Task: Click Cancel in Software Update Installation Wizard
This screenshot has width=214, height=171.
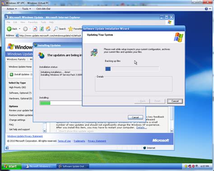Action: click(175, 101)
